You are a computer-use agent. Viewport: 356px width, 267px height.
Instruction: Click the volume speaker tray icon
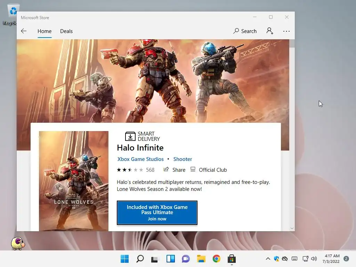pos(314,259)
